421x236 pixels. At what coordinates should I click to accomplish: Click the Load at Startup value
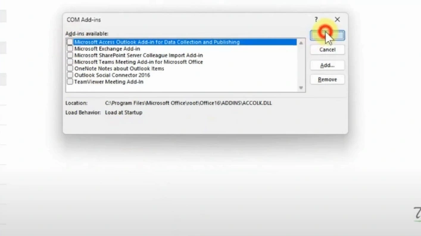pyautogui.click(x=123, y=113)
